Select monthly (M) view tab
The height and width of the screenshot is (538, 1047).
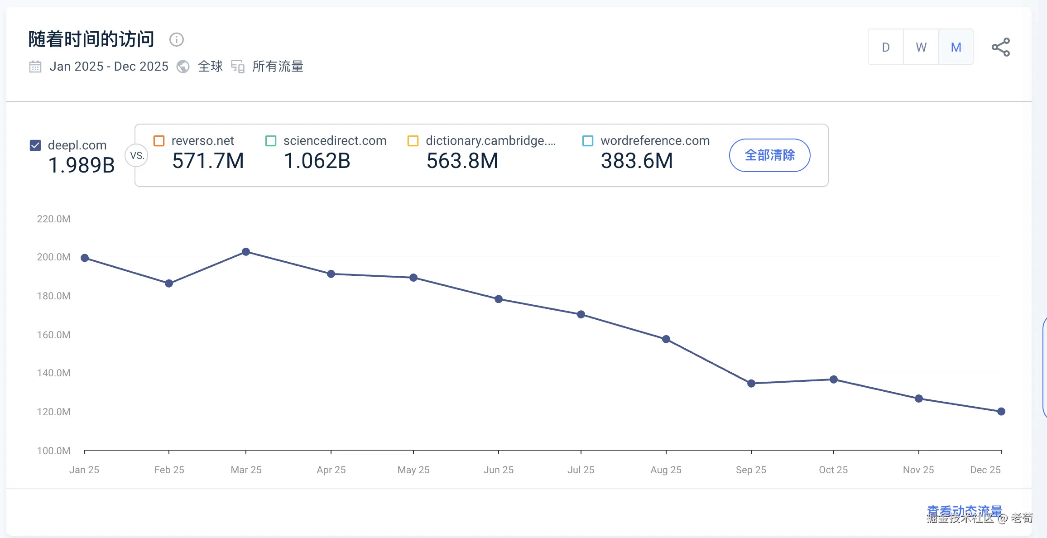tap(956, 47)
